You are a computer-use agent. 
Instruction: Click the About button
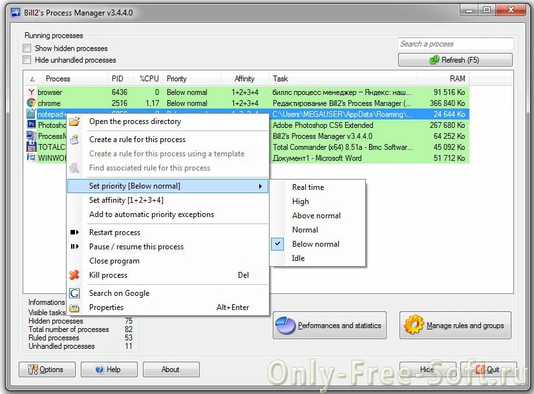click(x=171, y=369)
